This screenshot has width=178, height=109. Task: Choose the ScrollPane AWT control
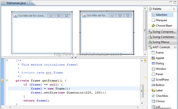[160, 80]
